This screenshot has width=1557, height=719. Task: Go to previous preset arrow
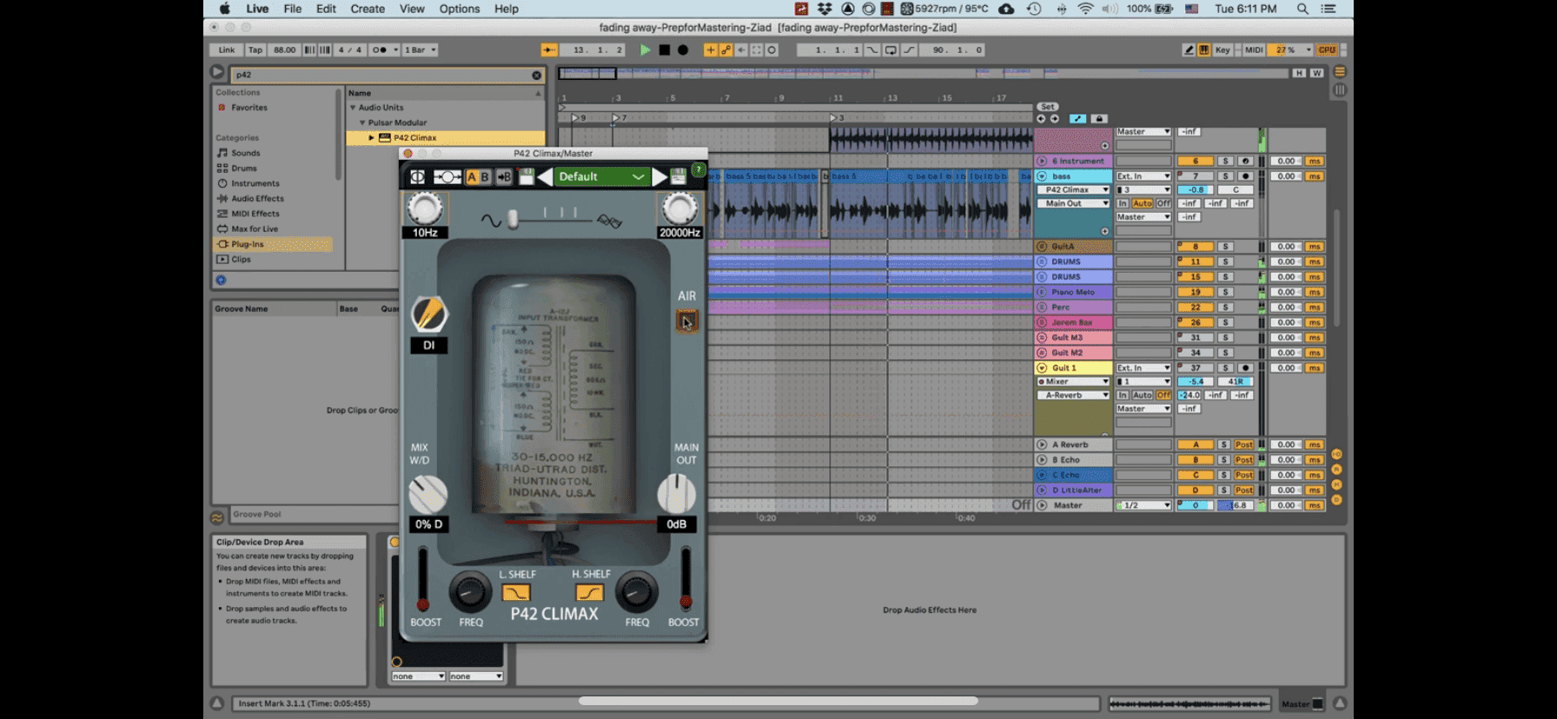click(544, 177)
